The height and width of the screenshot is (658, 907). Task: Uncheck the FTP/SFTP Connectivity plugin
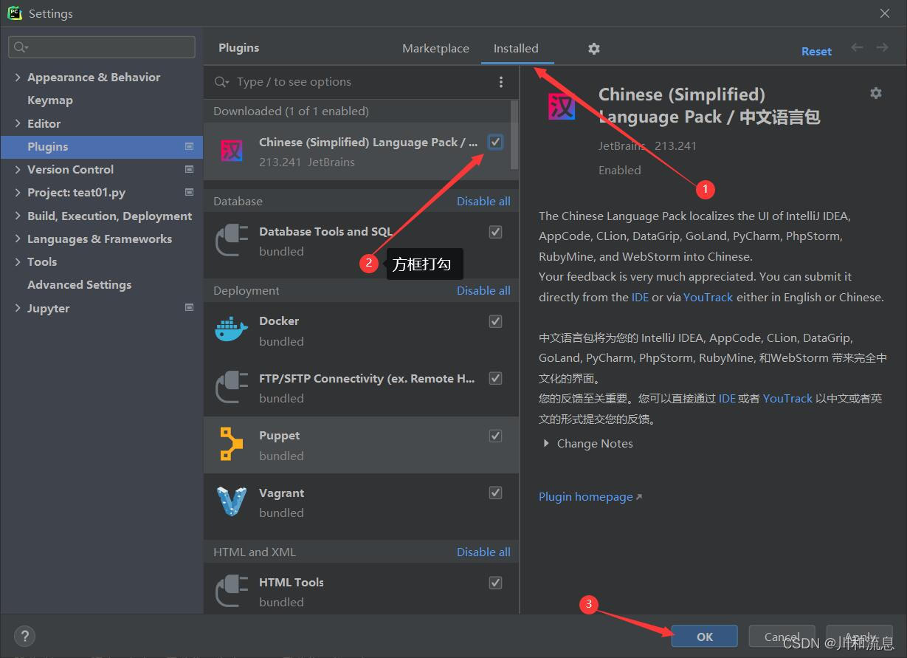[495, 378]
